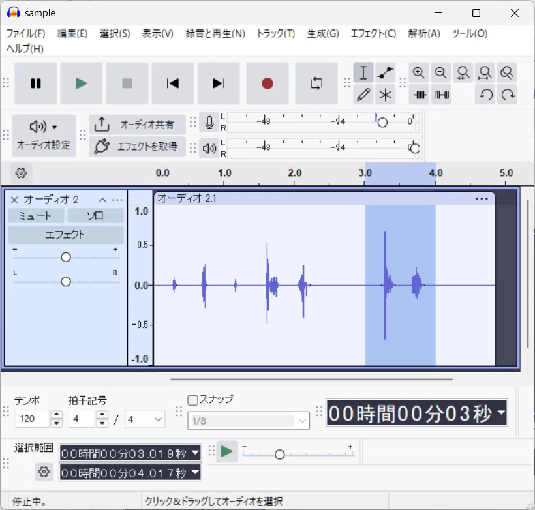Open time signature denominator dropdown

145,419
